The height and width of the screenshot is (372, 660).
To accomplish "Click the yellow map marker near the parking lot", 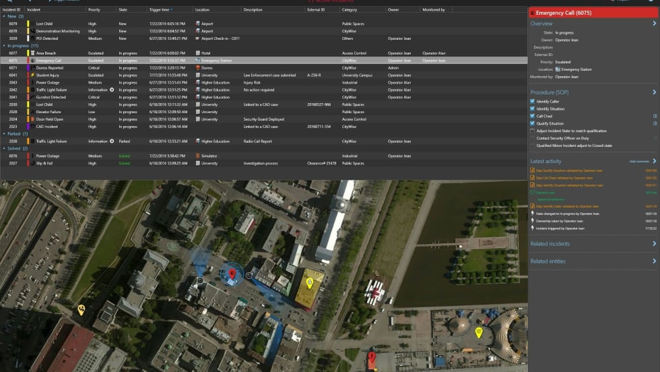I will click(81, 309).
